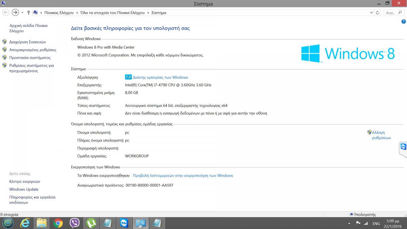This screenshot has width=407, height=229.
Task: Switch to System control panel taskbar button
Action: click(140, 223)
